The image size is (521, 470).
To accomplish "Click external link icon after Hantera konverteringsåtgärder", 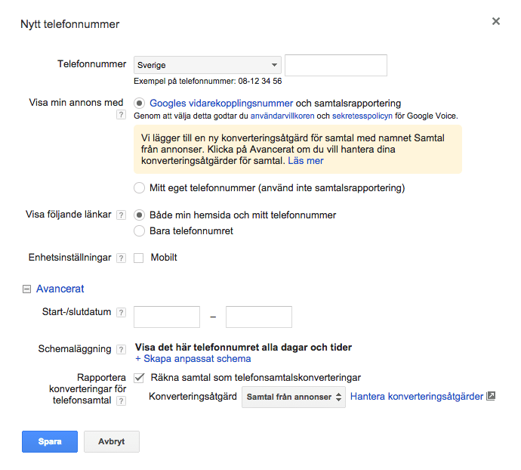I will point(491,396).
